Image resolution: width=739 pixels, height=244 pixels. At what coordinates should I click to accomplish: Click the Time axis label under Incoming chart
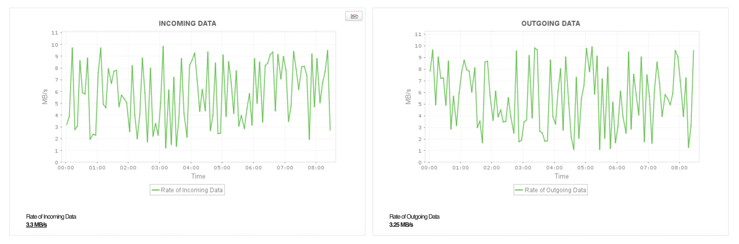(x=198, y=176)
